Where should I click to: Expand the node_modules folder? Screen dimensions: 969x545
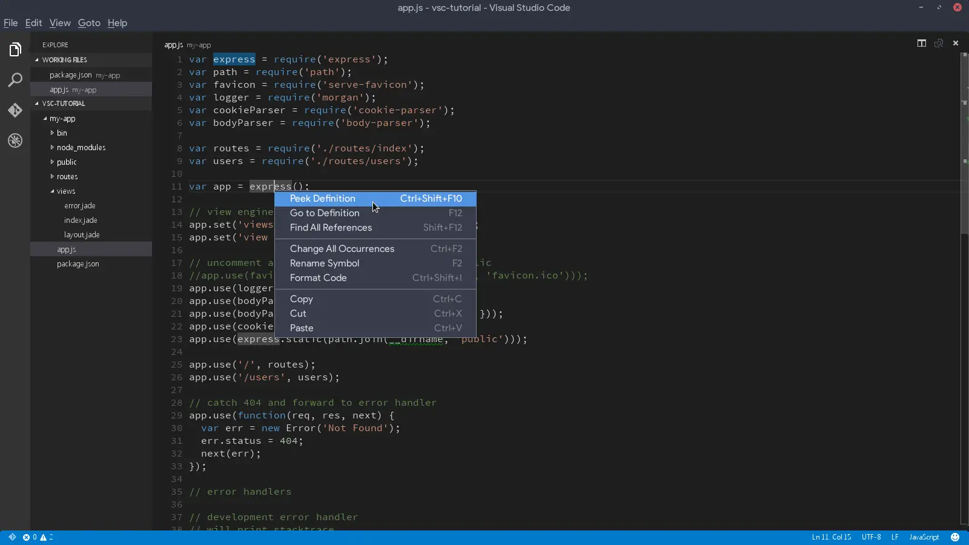pos(52,148)
